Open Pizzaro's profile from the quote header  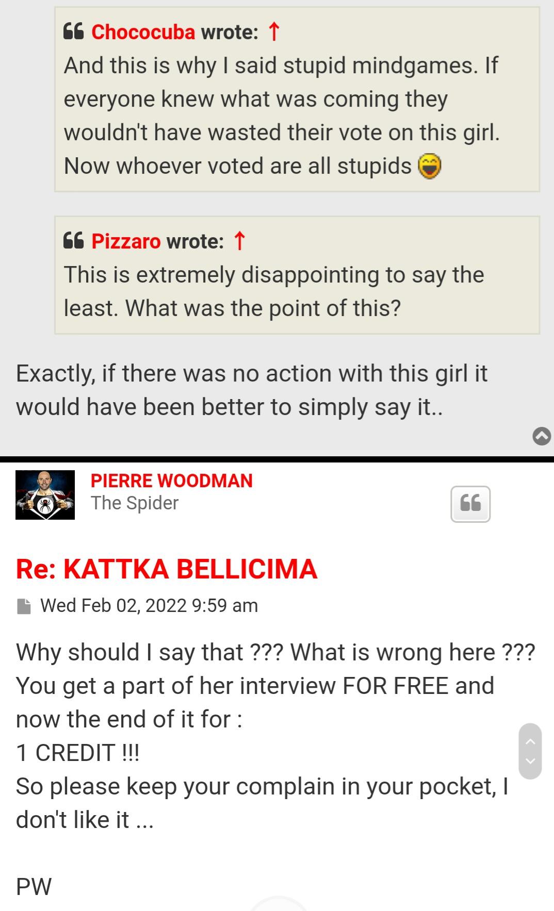tap(126, 241)
